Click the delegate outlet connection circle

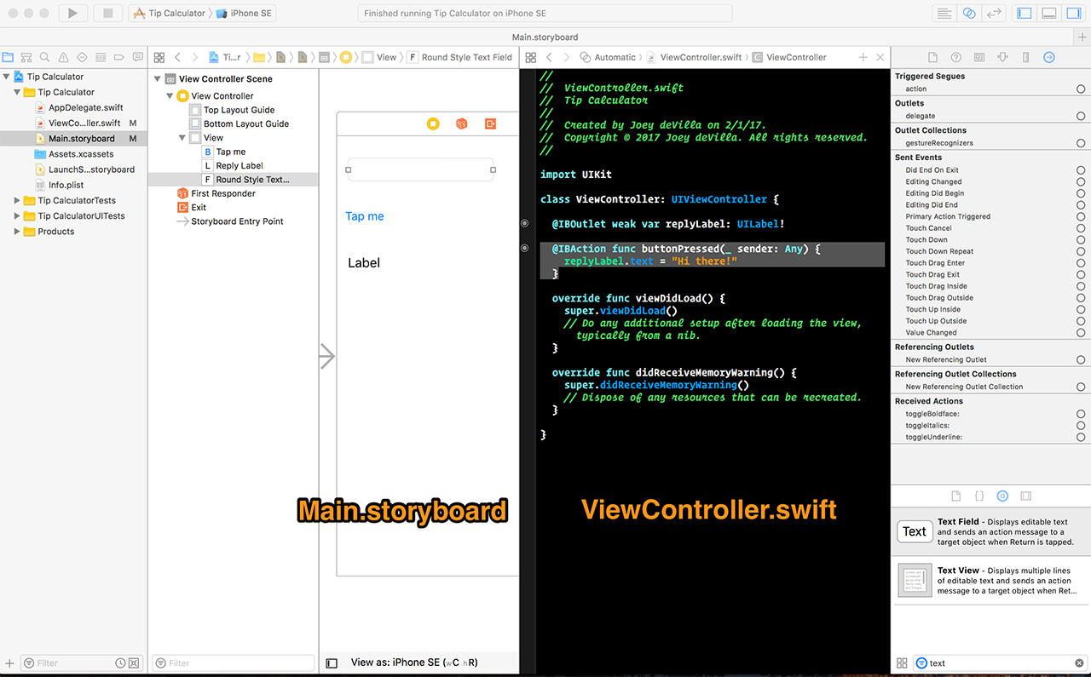(1081, 116)
